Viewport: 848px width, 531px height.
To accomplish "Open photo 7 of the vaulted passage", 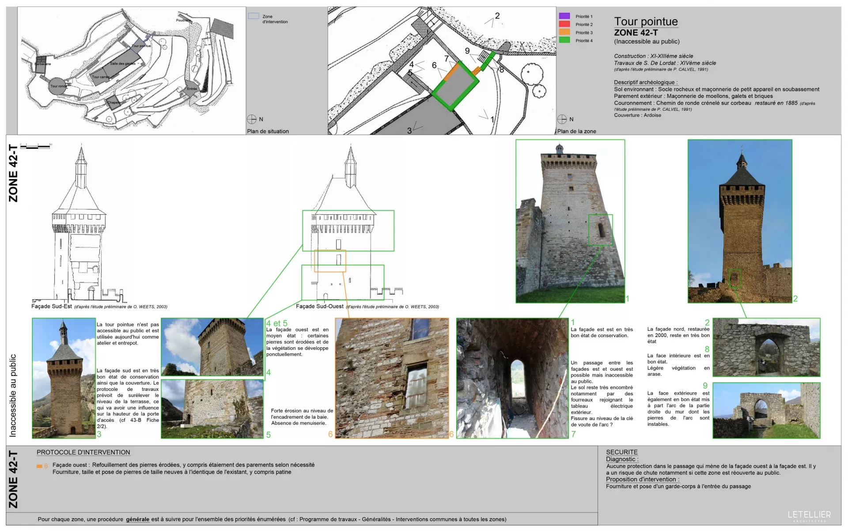I will 512,378.
